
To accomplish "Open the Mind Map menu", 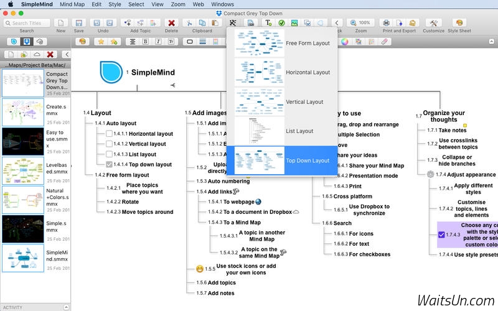I will [x=72, y=4].
